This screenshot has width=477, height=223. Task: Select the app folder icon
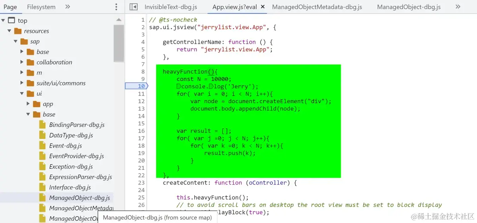coord(37,104)
